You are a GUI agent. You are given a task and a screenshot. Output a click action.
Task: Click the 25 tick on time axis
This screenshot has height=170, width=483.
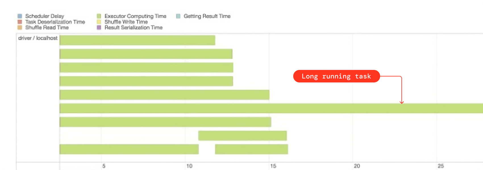[x=441, y=166]
